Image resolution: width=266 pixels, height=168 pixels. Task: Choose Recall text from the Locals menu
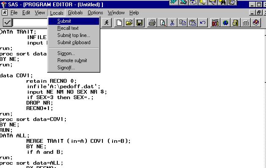pos(74,28)
